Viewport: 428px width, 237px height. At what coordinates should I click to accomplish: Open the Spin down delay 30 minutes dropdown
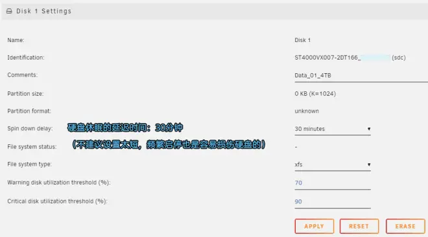pyautogui.click(x=333, y=129)
